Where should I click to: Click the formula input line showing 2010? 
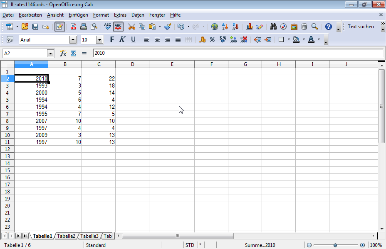[x=238, y=53]
